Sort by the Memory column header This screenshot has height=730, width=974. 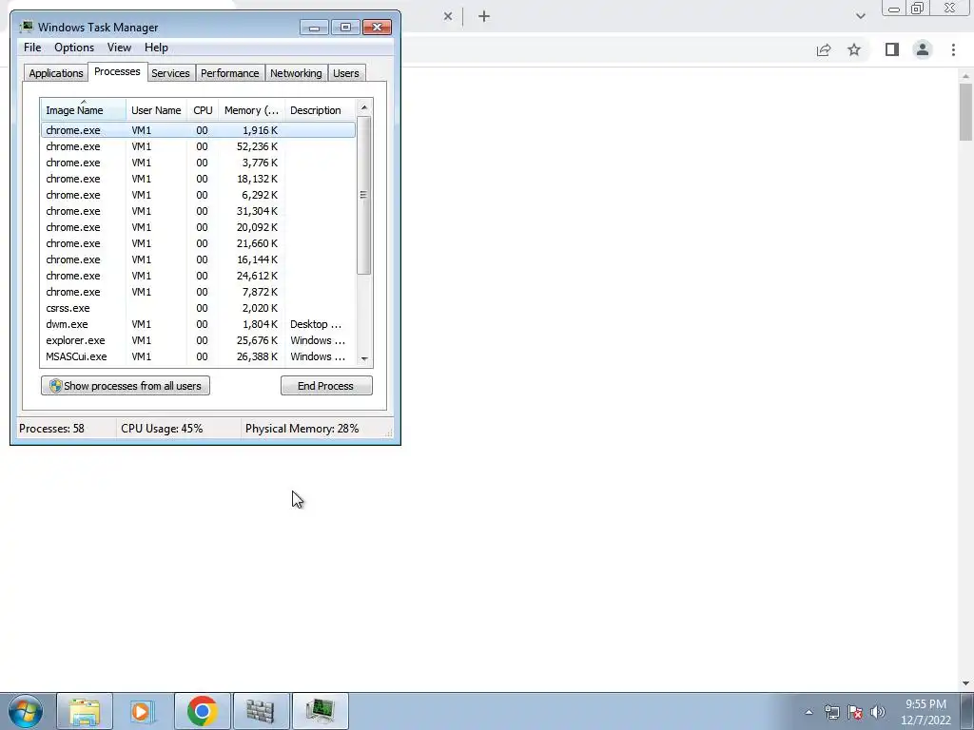251,110
